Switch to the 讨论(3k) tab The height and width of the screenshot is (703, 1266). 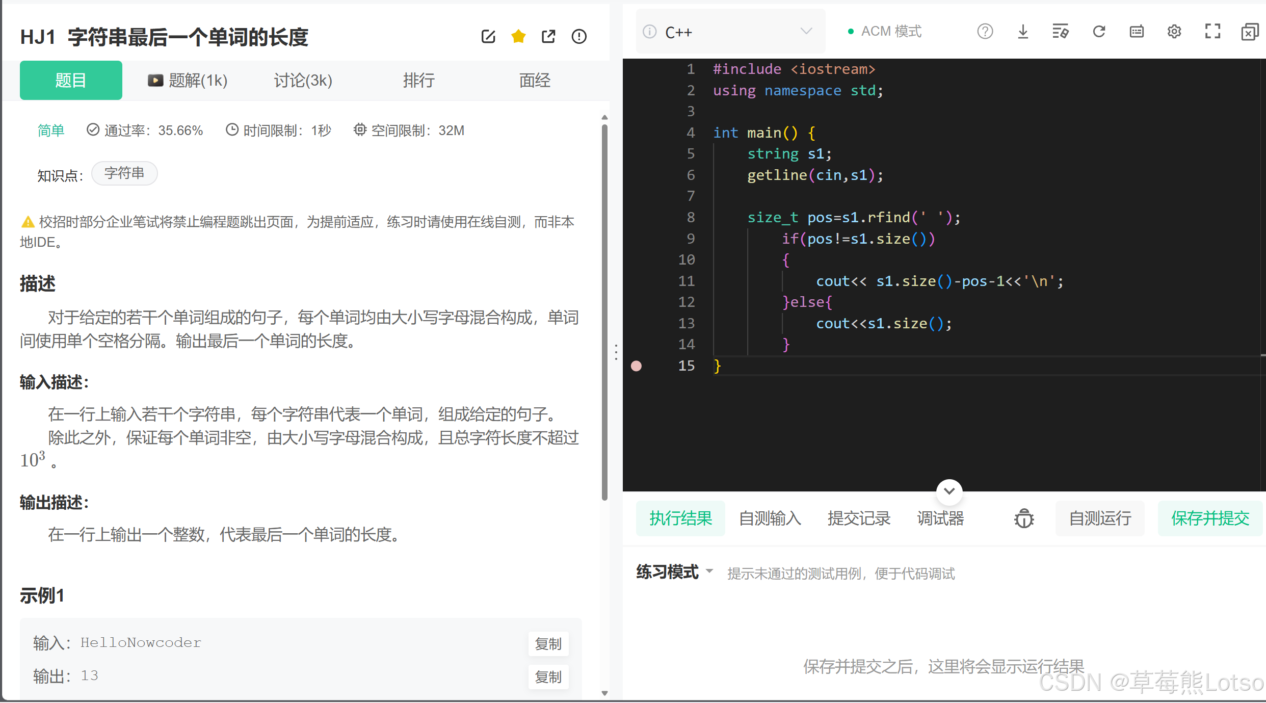pyautogui.click(x=303, y=80)
